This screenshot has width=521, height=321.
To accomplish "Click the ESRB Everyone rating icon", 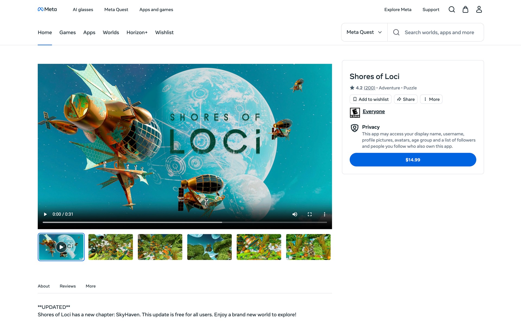I will coord(355,113).
